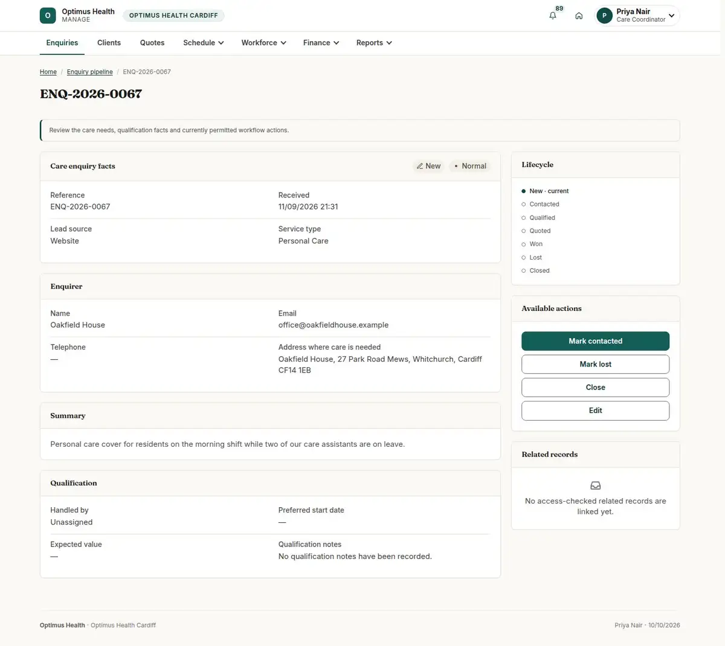Click the Mark lost button
725x646 pixels.
[x=596, y=364]
